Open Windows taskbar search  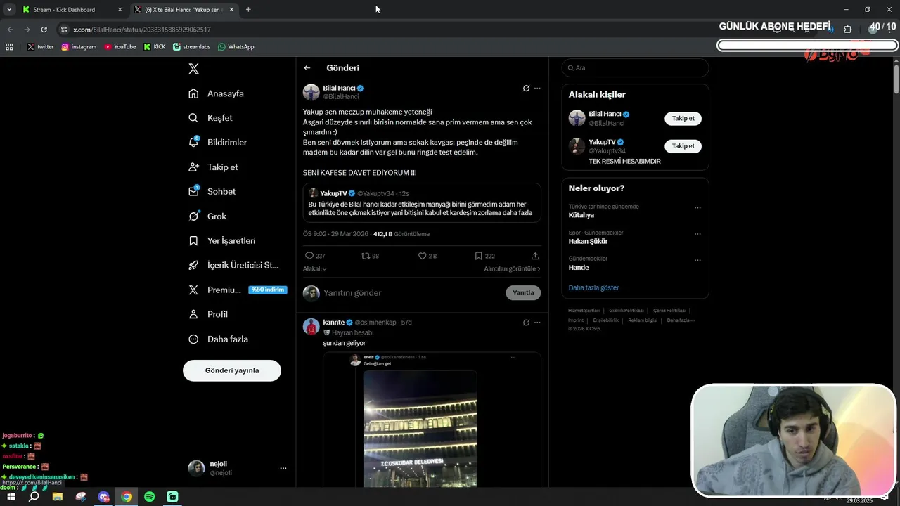34,497
